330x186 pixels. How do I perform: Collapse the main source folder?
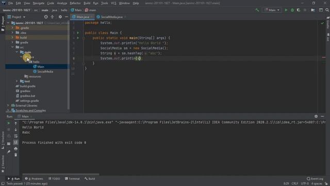pyautogui.click(x=16, y=52)
